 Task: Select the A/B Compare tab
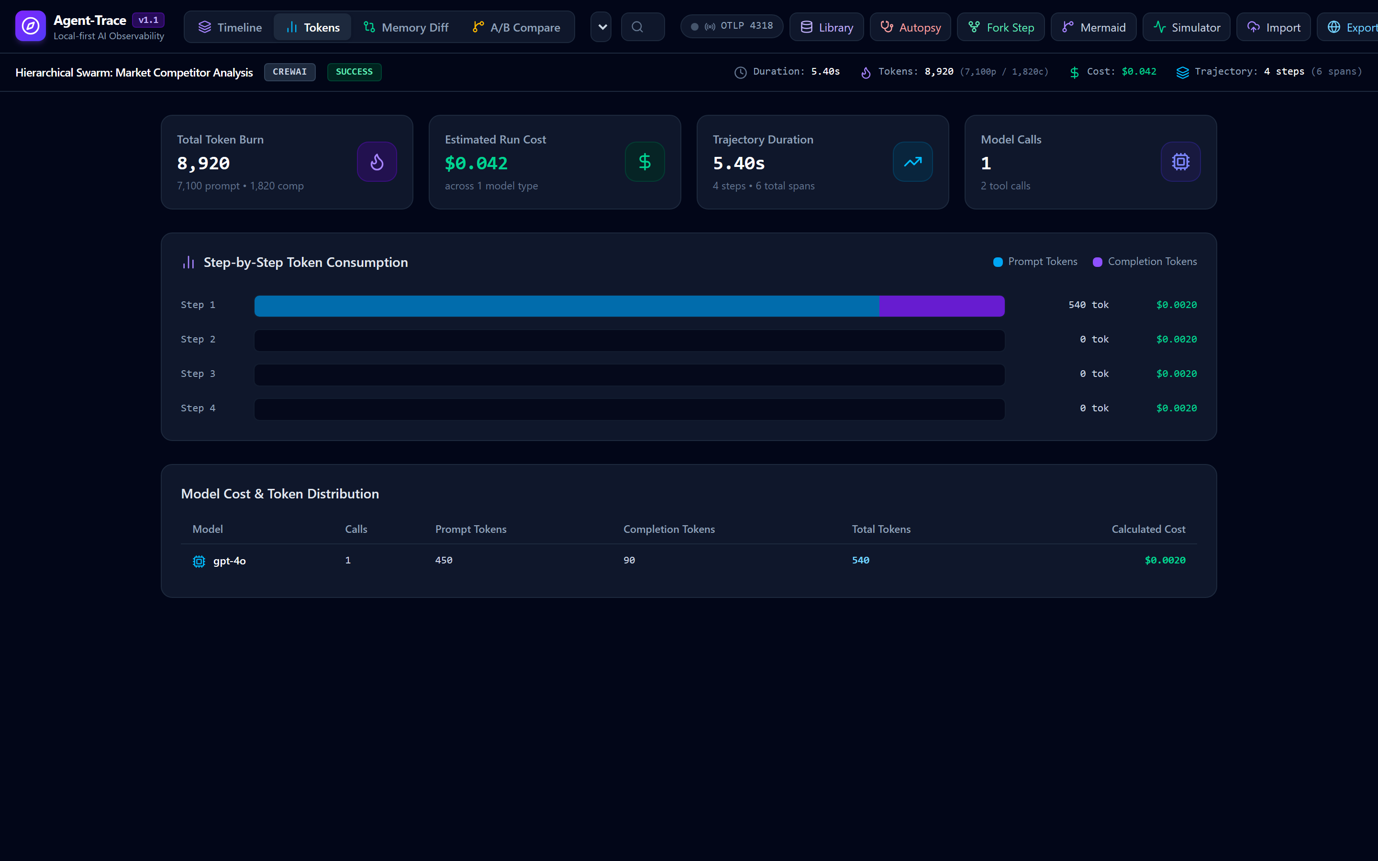coord(516,27)
